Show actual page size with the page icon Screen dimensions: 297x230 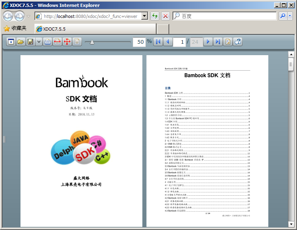tap(77, 42)
